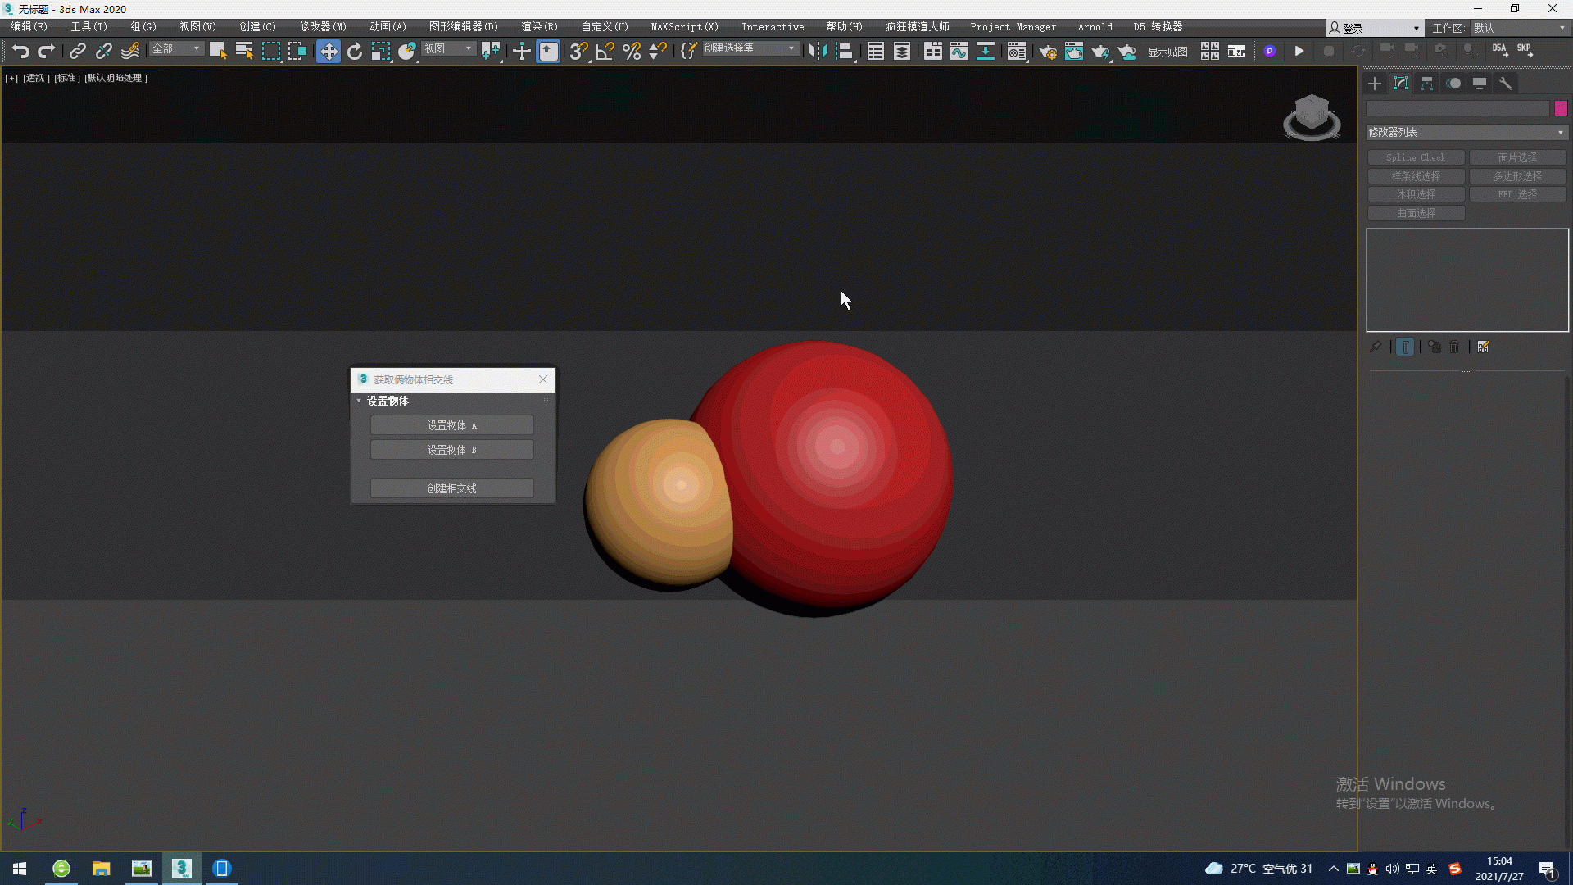This screenshot has height=885, width=1573.
Task: Open the MAXScript(X) menu
Action: click(x=684, y=27)
